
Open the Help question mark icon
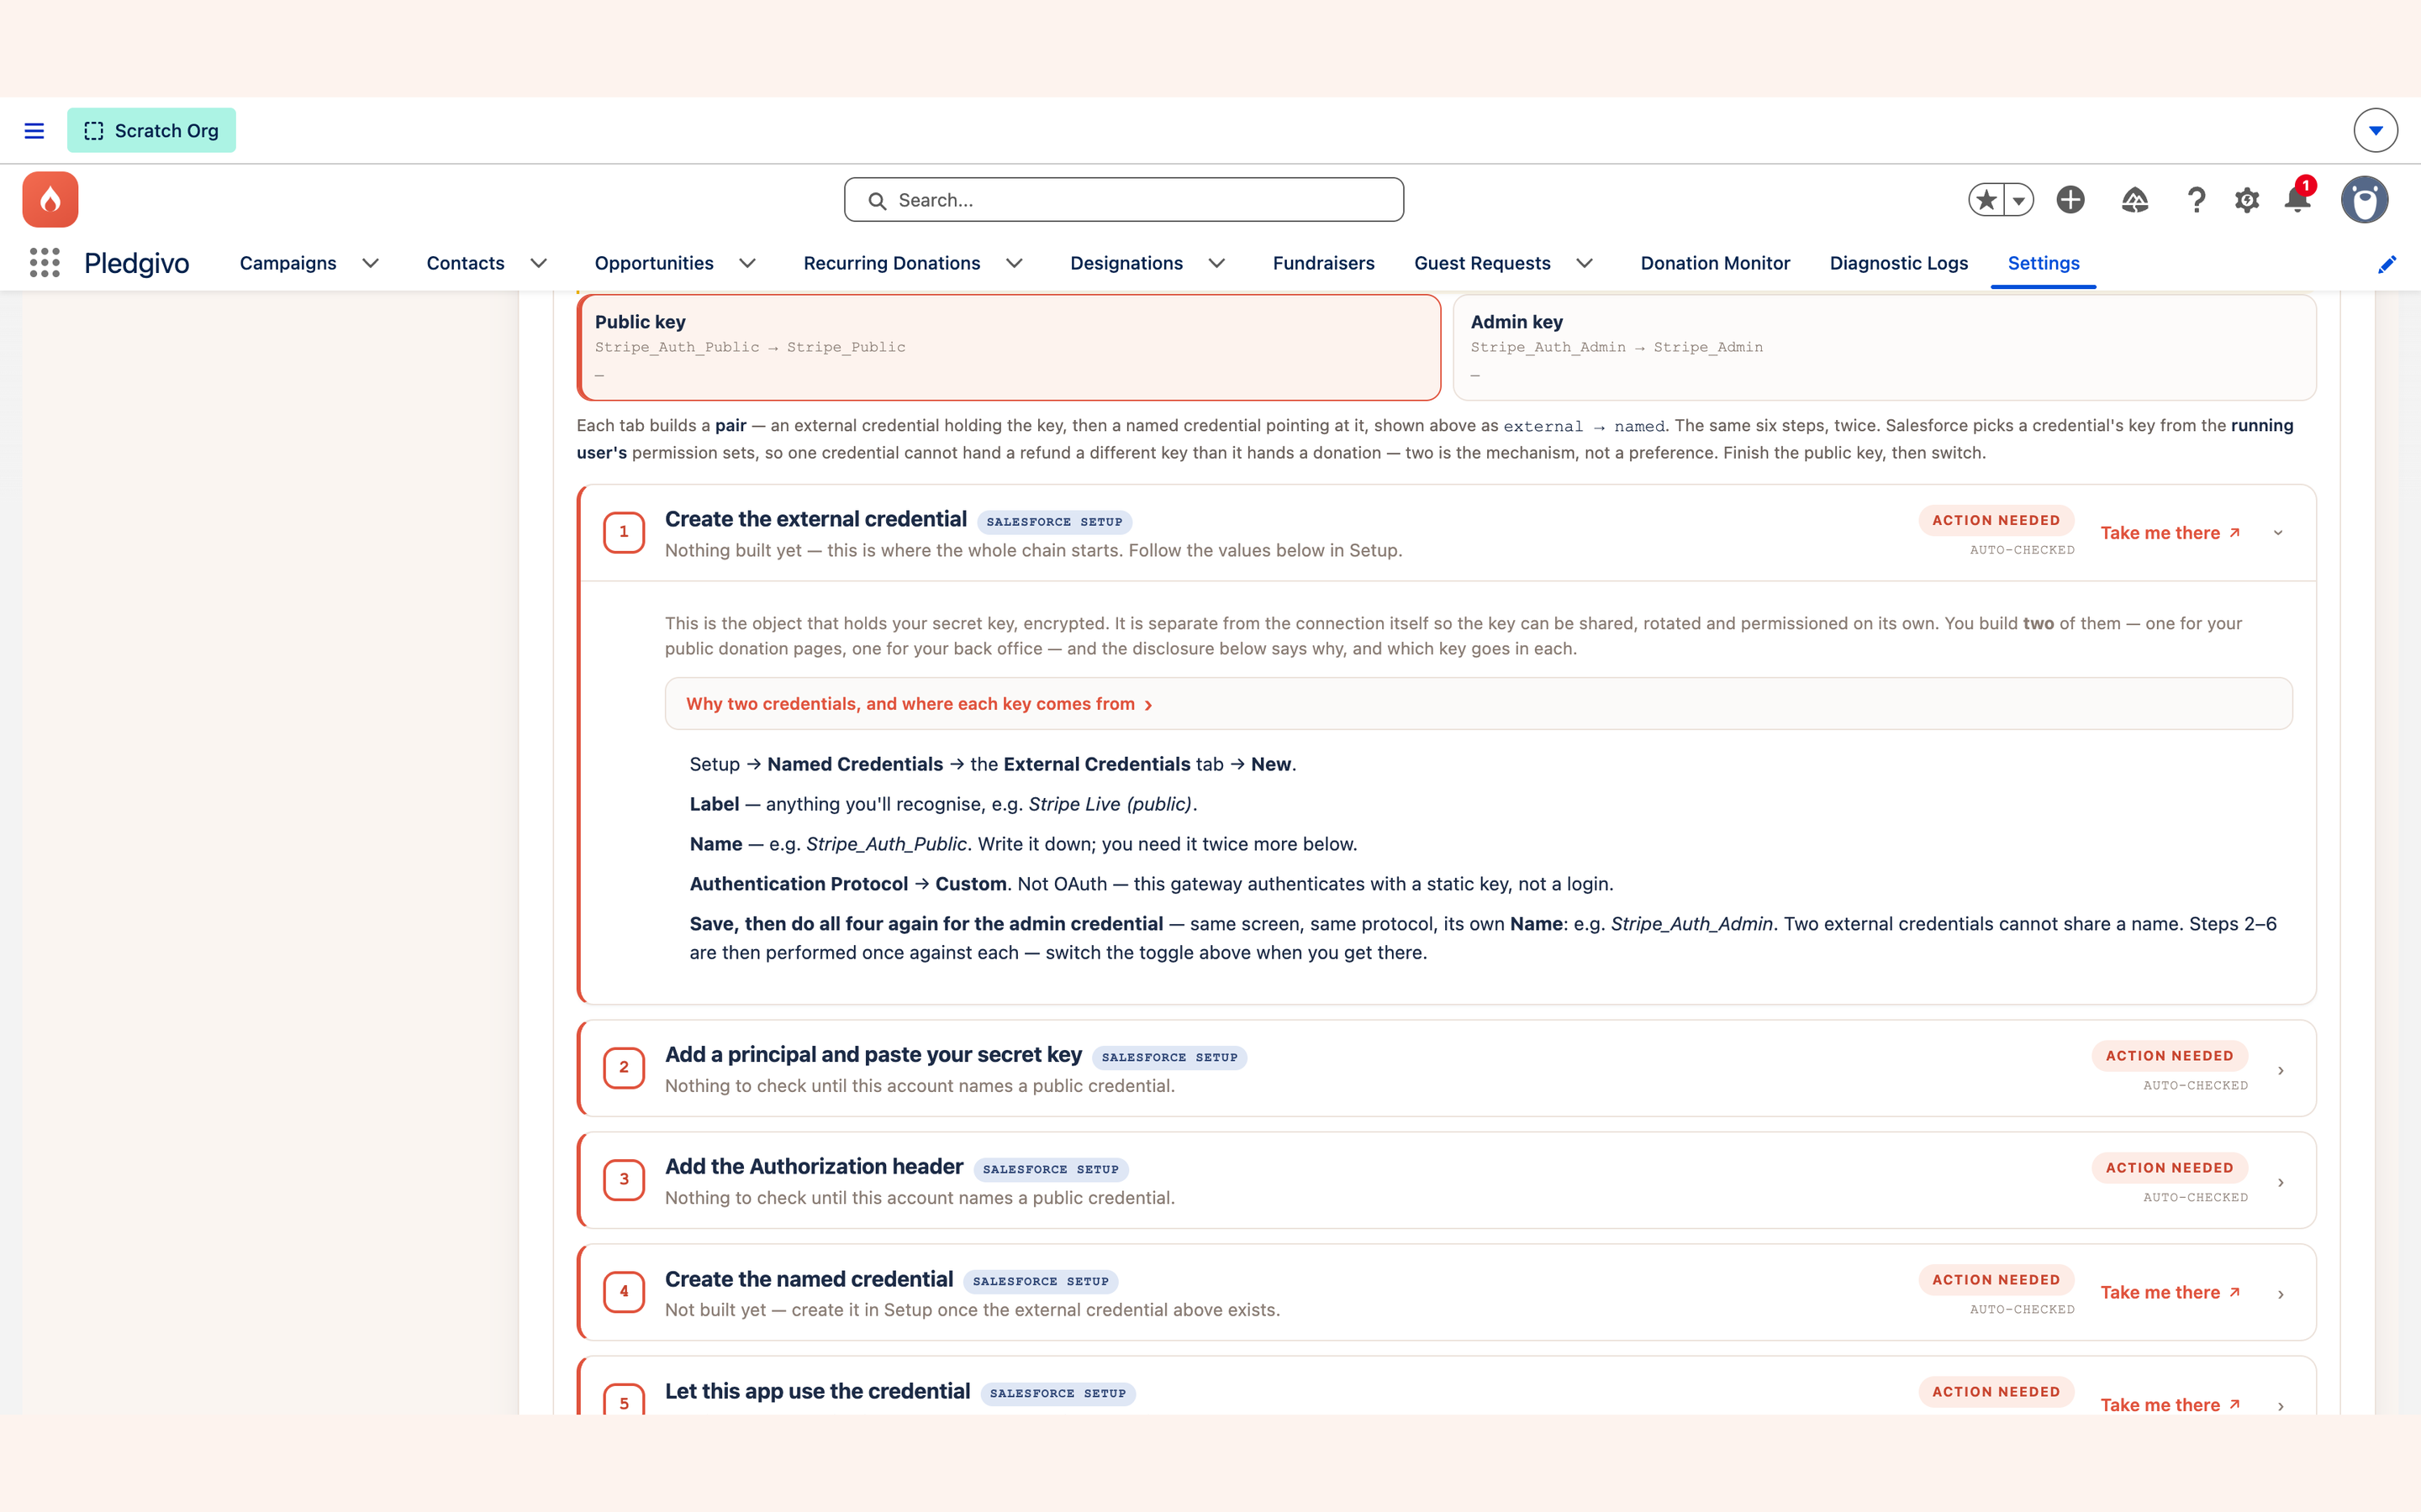pos(2196,200)
